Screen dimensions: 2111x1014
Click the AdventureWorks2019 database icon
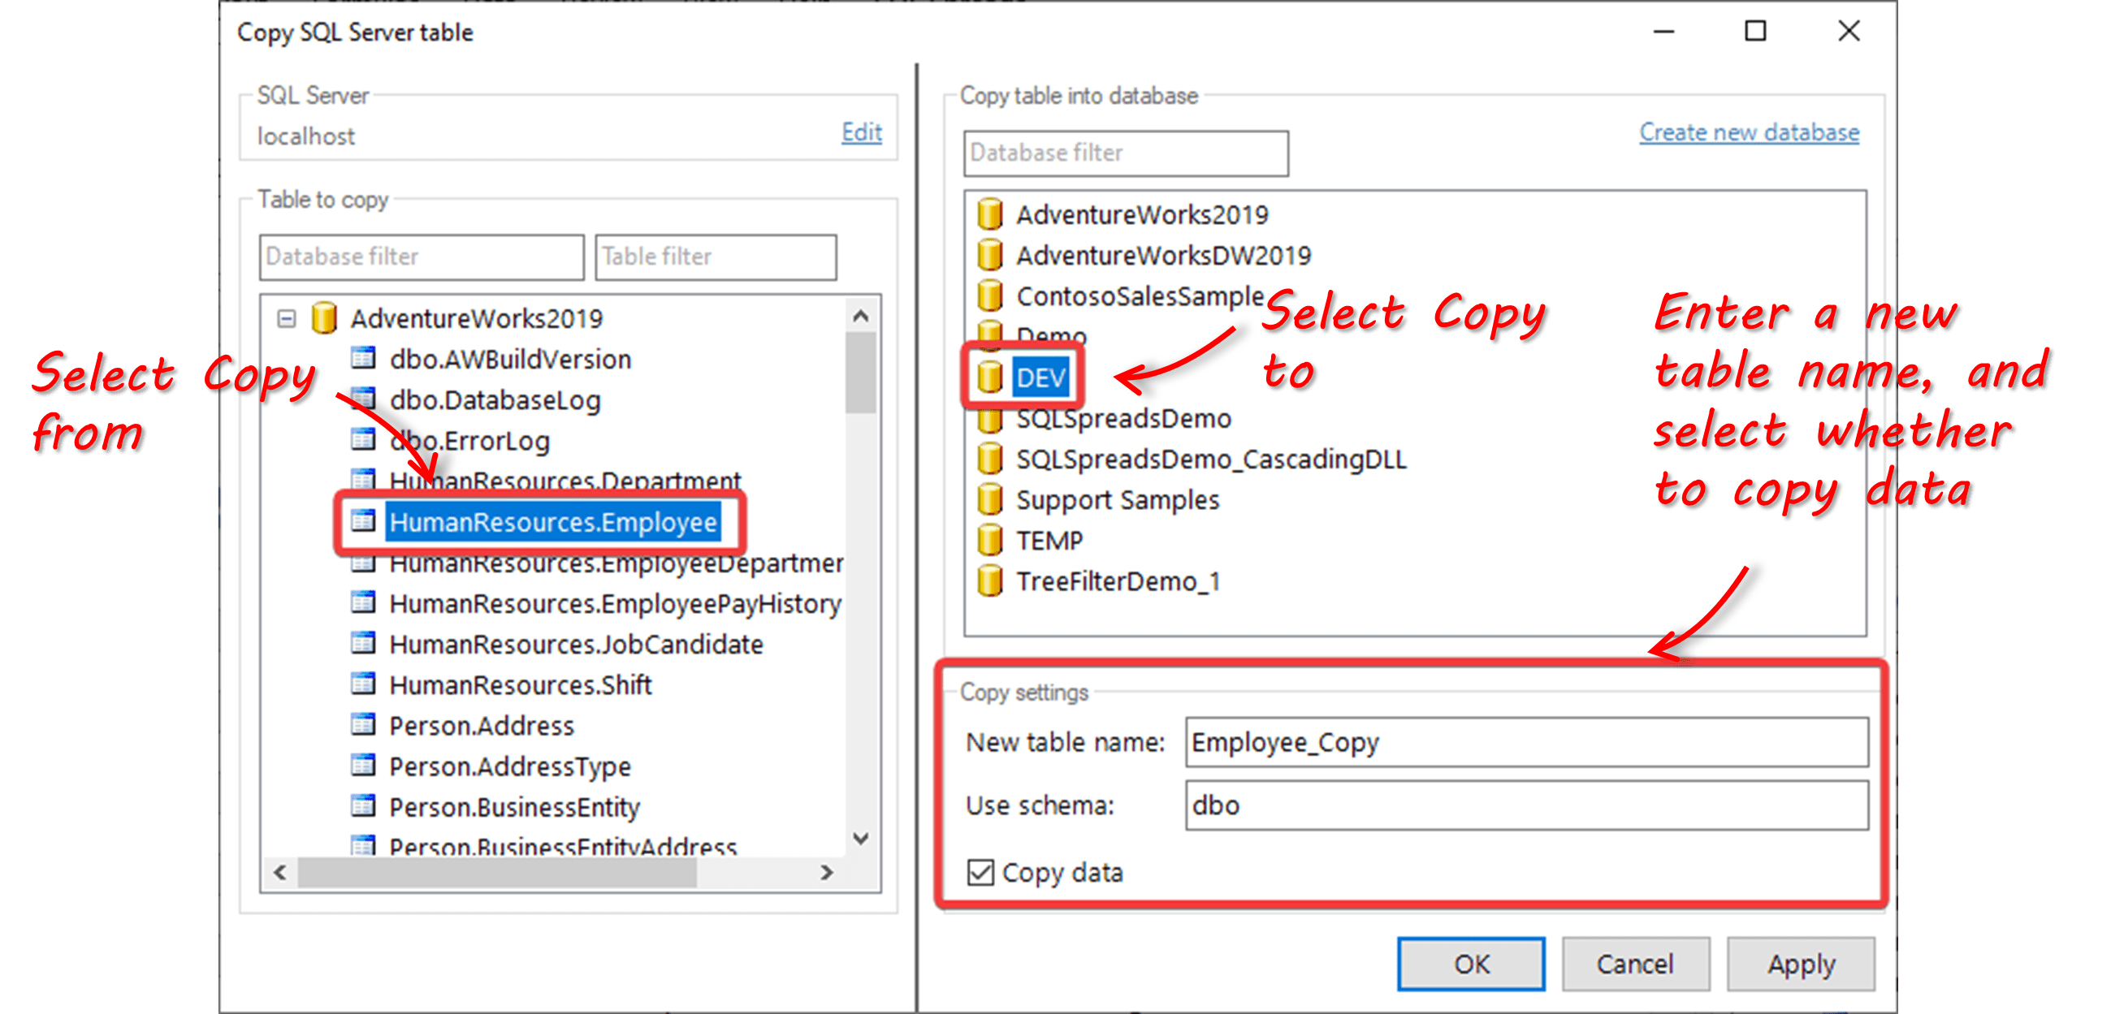point(991,214)
